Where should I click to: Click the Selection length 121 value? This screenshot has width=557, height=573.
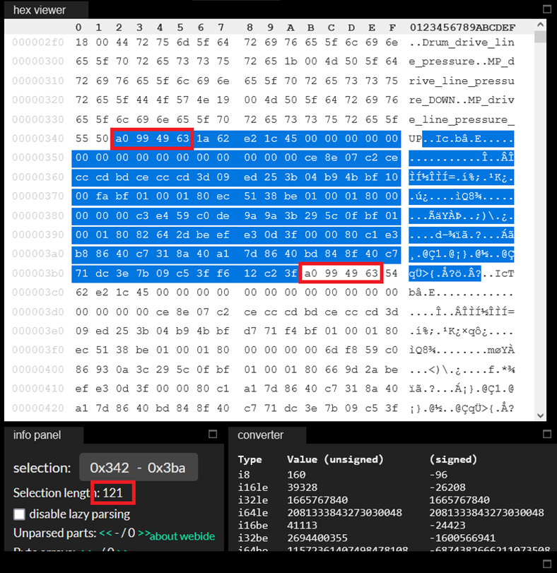point(112,493)
